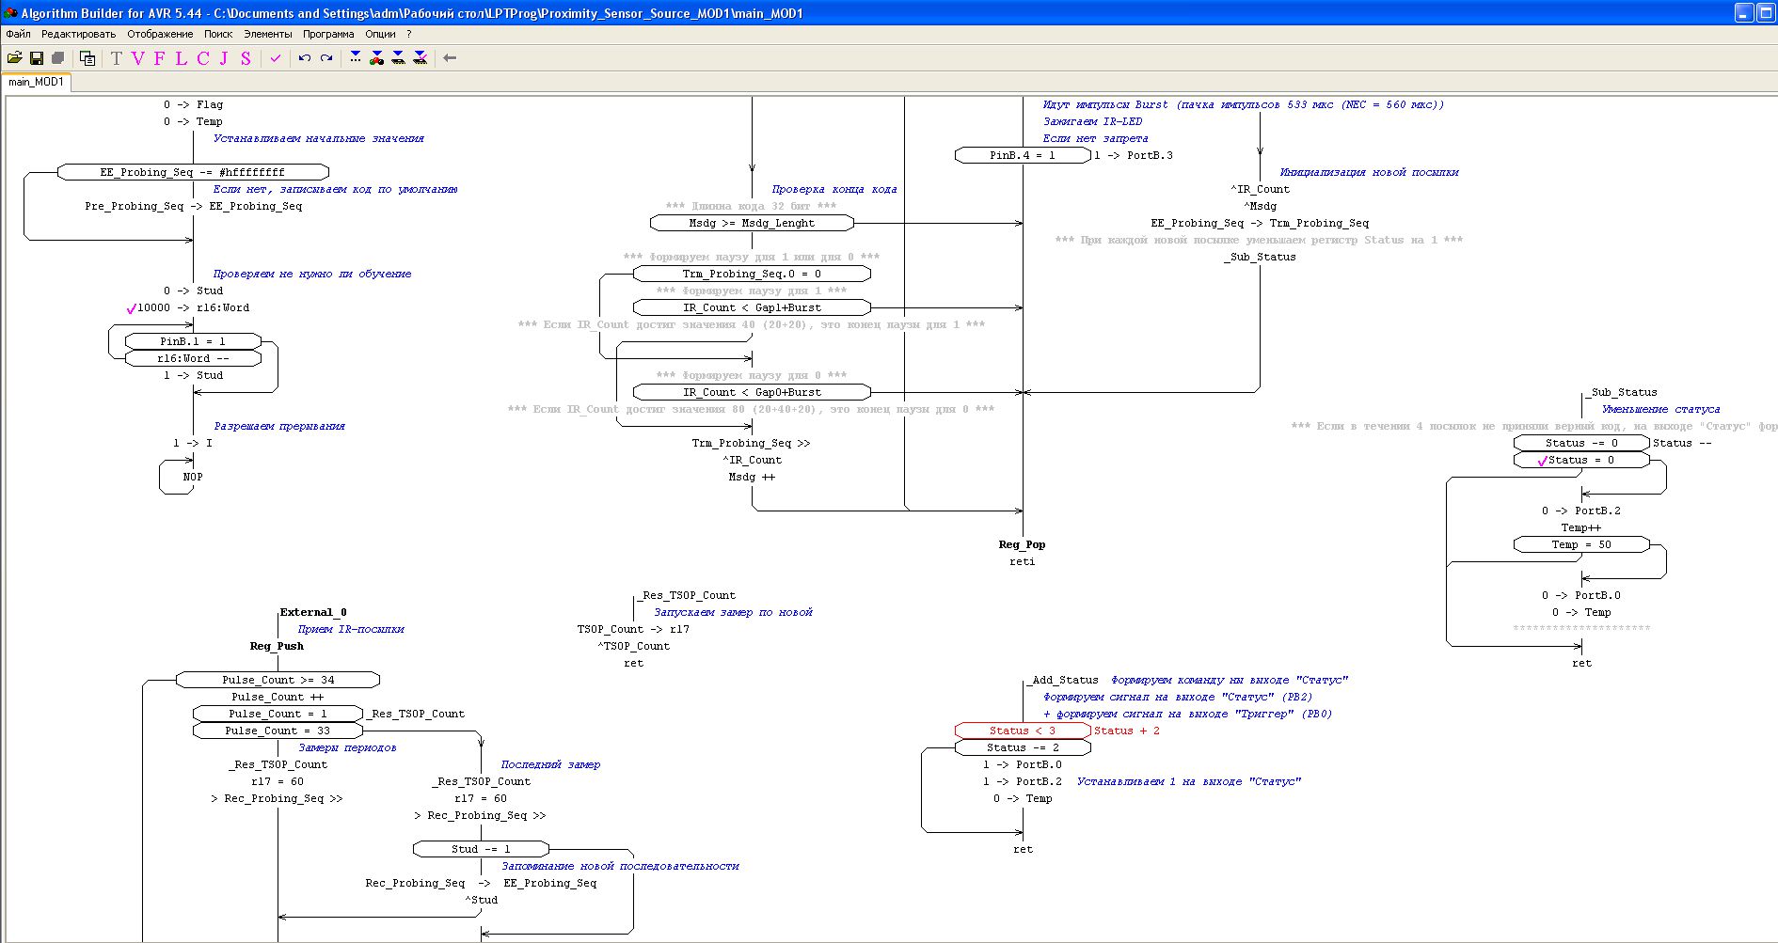Click the copy windows toolbar icon
This screenshot has width=1778, height=943.
pyautogui.click(x=87, y=58)
